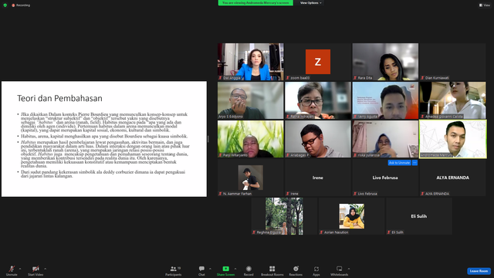Open Breakout Rooms
This screenshot has width=494, height=278.
(x=272, y=270)
